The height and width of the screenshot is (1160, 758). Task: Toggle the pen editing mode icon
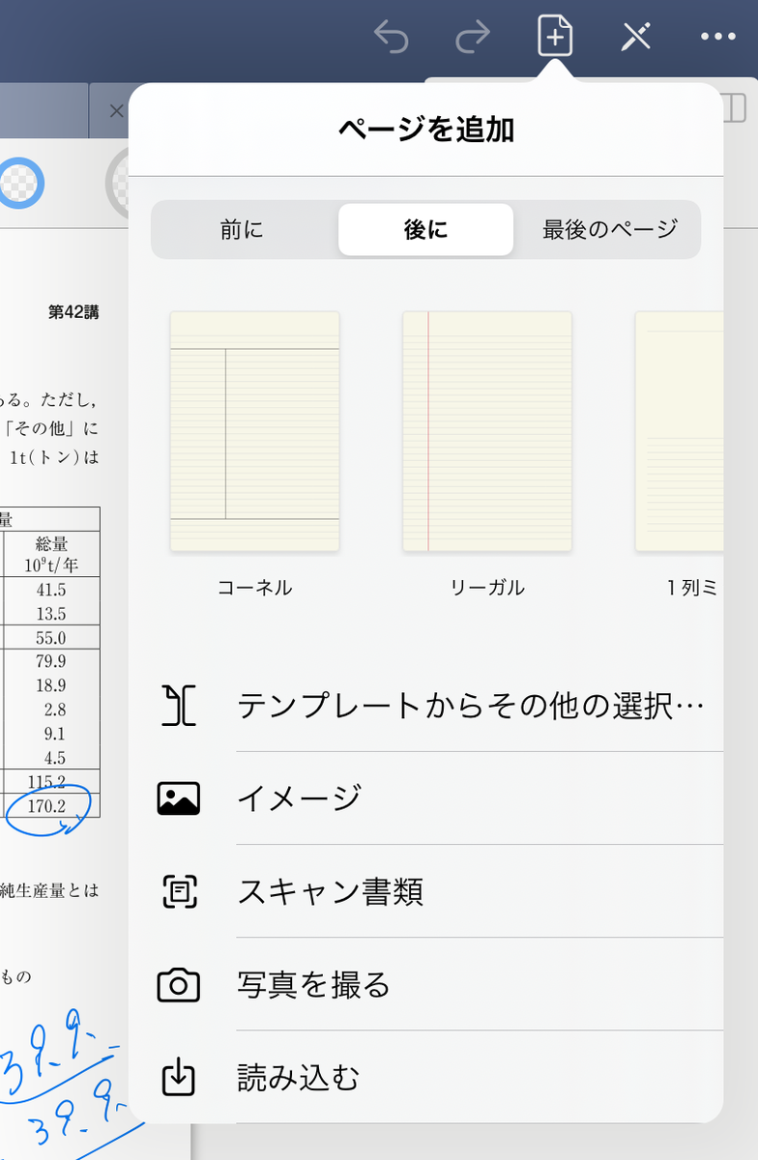636,38
